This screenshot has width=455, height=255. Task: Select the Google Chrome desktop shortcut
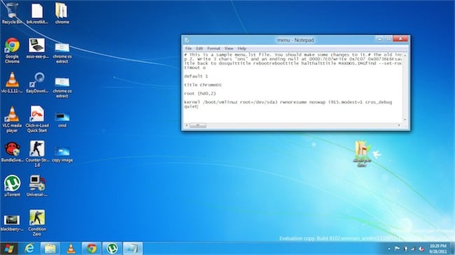12,51
